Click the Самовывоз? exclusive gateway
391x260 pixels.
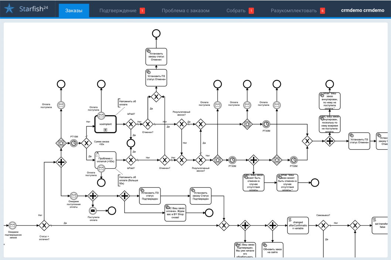tap(323, 225)
